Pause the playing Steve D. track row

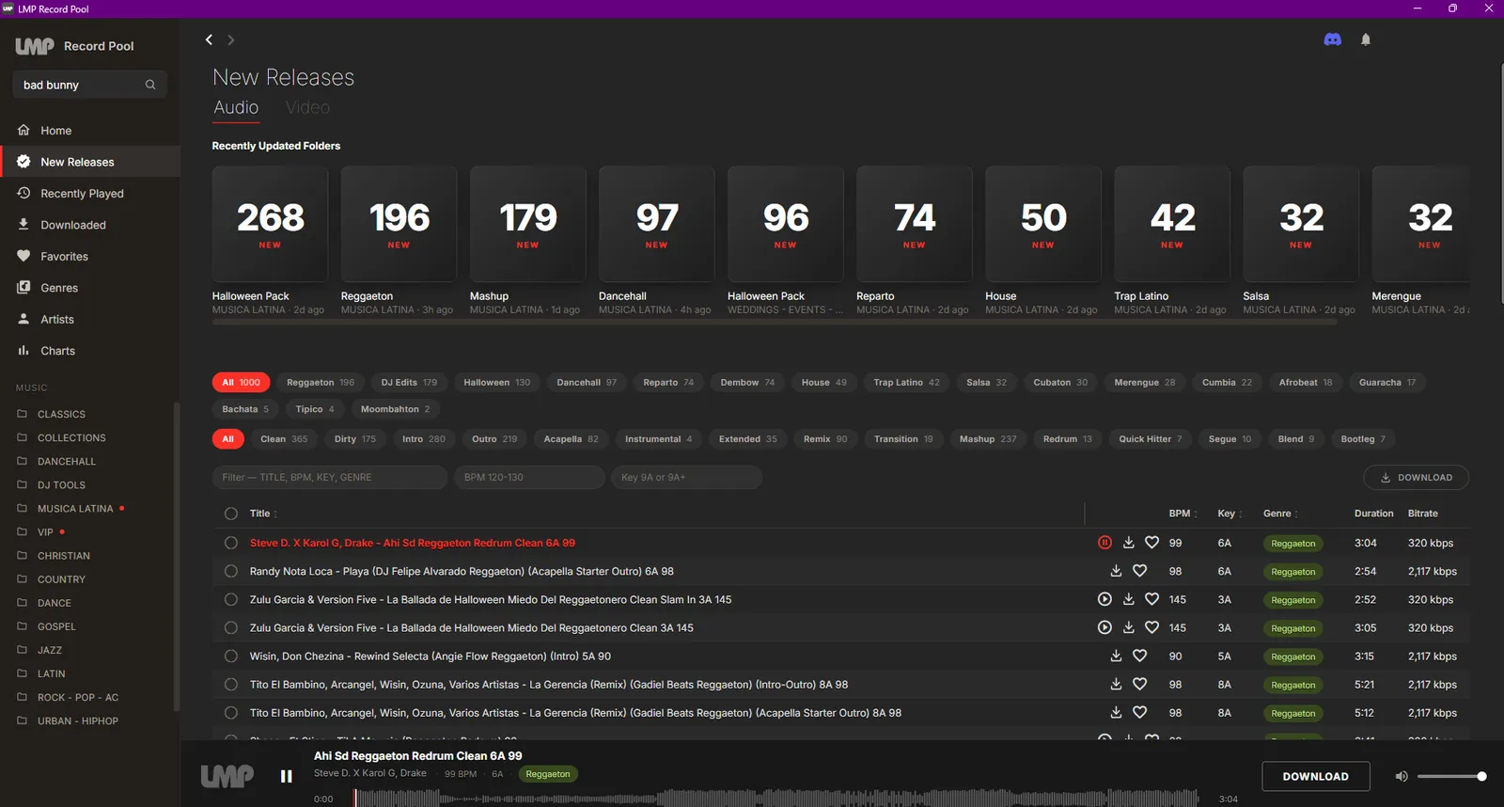1104,543
